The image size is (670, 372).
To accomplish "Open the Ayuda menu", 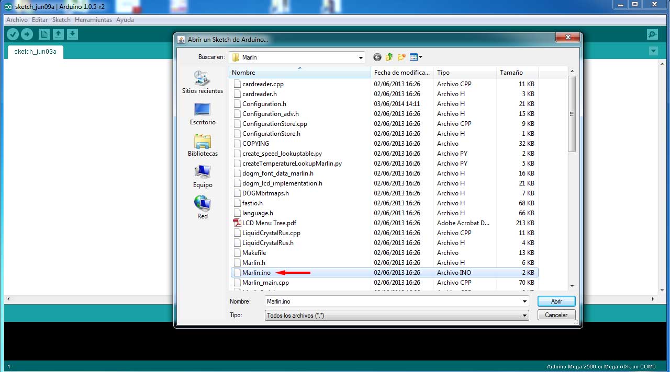I will 125,20.
